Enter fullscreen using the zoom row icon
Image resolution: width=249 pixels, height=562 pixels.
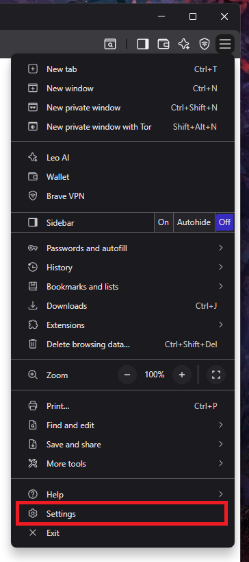[x=216, y=375]
